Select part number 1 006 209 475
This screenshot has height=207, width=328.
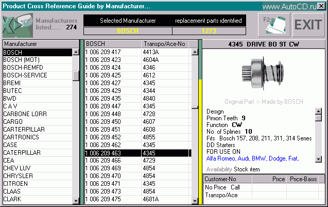(113, 199)
